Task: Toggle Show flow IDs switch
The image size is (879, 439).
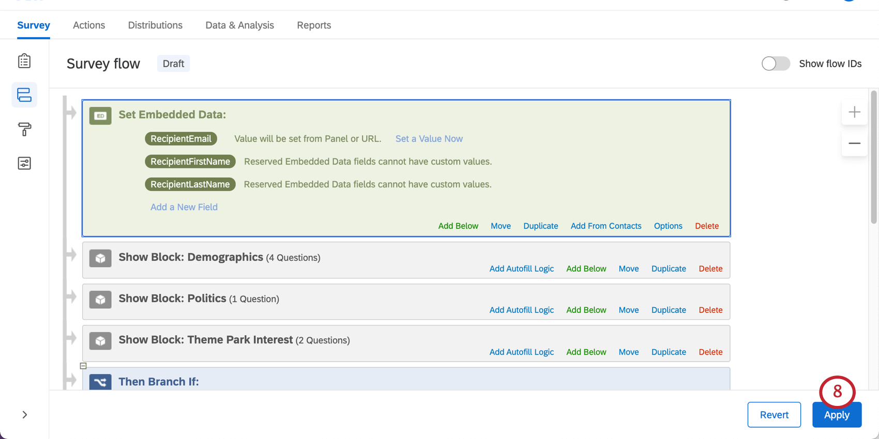Action: [776, 64]
